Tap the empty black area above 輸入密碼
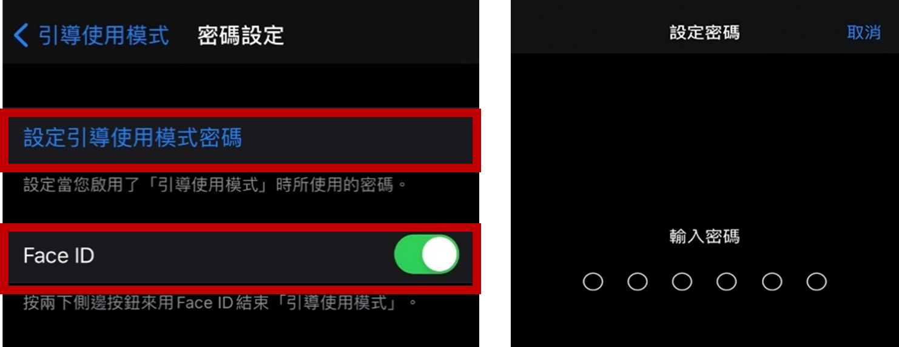899x347 pixels. coord(704,140)
